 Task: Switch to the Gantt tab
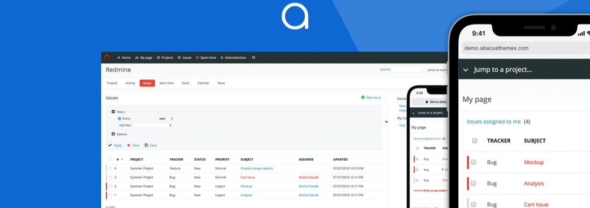(185, 83)
